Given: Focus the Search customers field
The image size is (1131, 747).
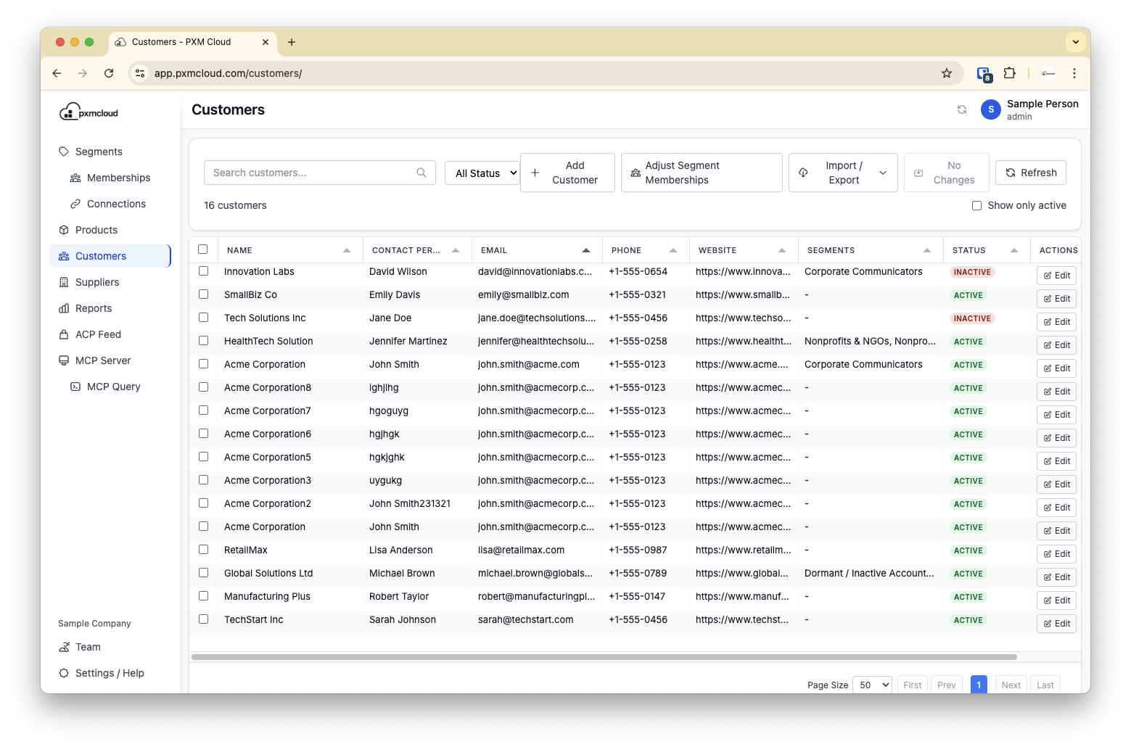Looking at the screenshot, I should (x=320, y=173).
